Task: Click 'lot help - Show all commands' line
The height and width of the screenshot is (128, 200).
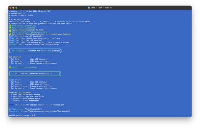Action: (29, 82)
